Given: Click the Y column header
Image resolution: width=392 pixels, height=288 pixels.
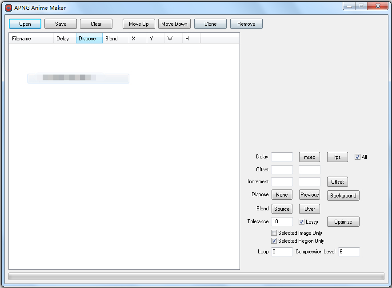Looking at the screenshot, I should point(156,39).
